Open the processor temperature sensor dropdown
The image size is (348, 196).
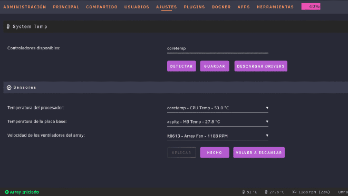[x=217, y=108]
